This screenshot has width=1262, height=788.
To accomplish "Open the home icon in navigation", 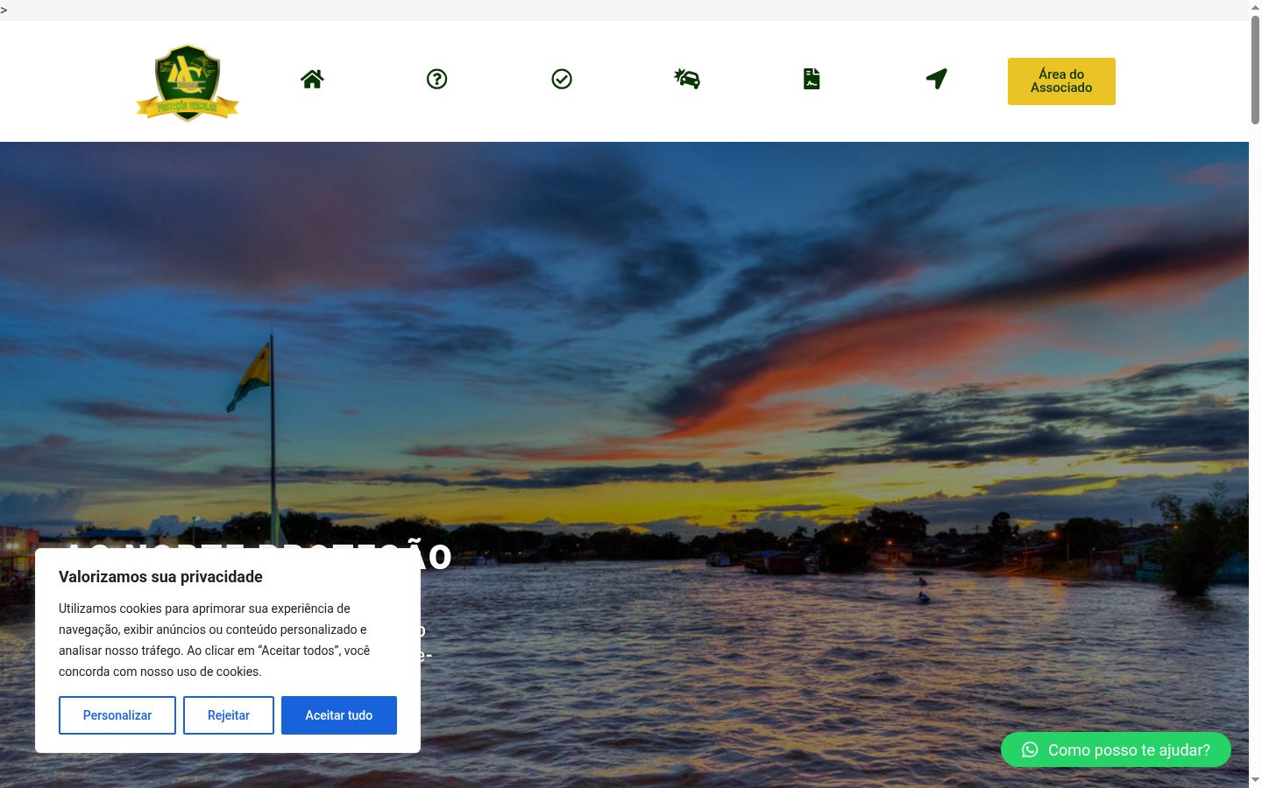I will pos(312,79).
